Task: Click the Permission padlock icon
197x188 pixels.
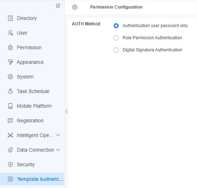Action: pos(10,47)
